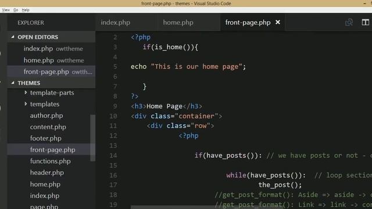Collapse the Open Editors section
This screenshot has width=372, height=209.
(51, 37)
